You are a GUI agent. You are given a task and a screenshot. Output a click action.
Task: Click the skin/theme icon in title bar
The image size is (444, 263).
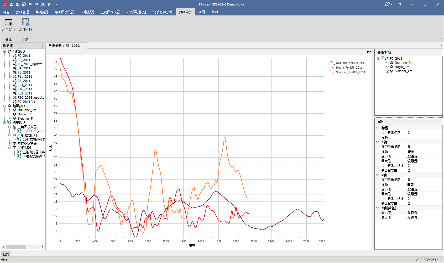tap(388, 4)
